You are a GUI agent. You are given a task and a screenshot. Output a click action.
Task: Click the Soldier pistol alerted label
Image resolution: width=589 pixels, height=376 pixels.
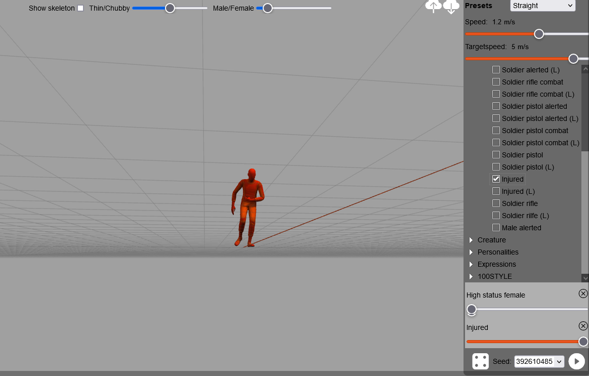coord(534,106)
